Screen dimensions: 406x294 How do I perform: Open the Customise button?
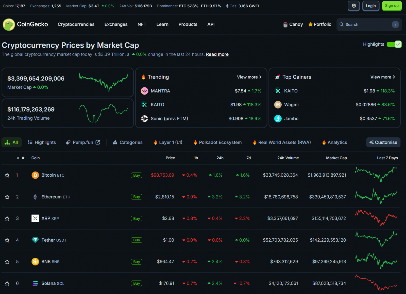pos(383,142)
